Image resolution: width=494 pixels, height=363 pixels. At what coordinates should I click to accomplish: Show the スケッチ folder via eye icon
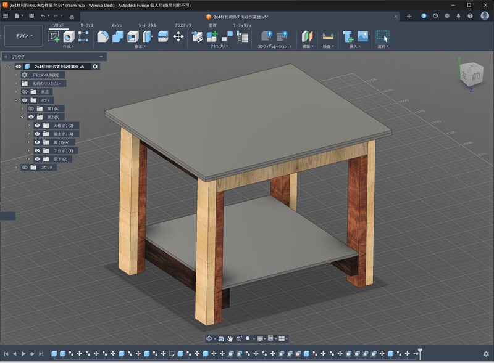[25, 167]
